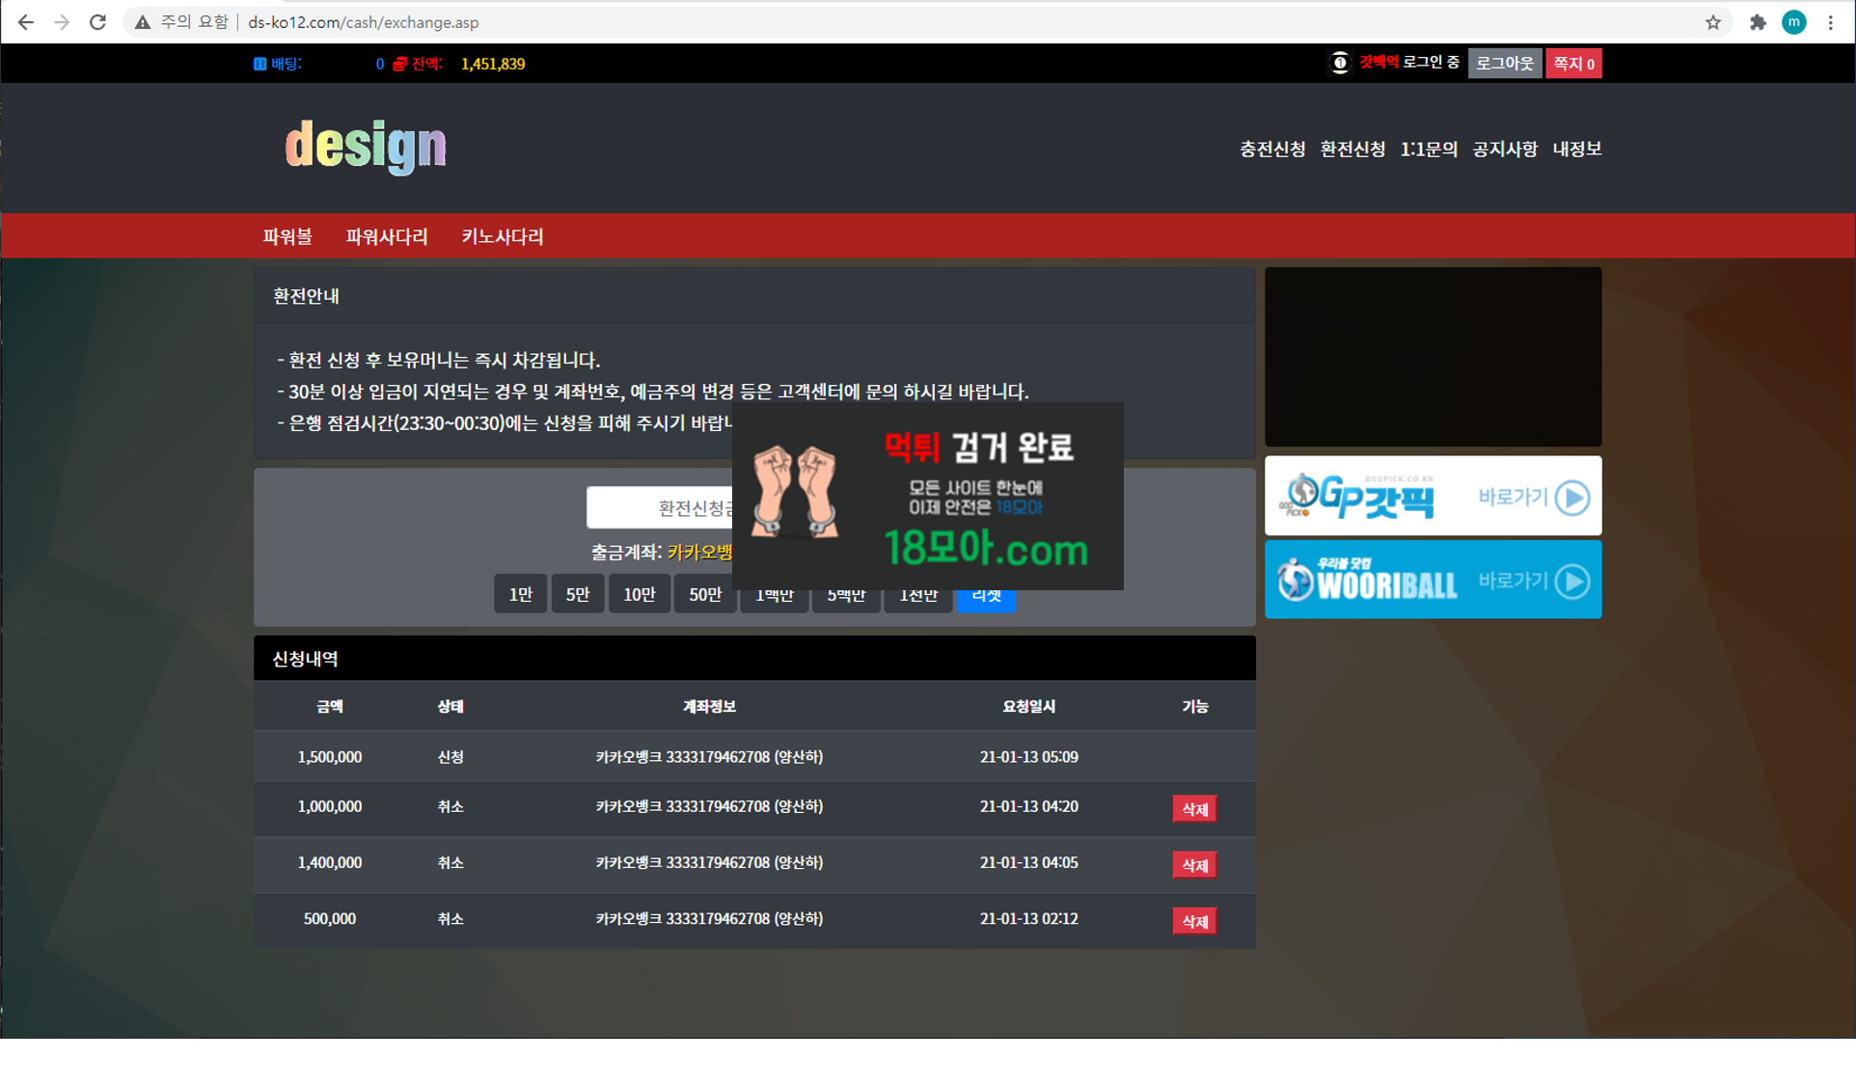Screen dimensions: 1856x1085
Task: Open the 충전신청 menu item
Action: pyautogui.click(x=1271, y=149)
